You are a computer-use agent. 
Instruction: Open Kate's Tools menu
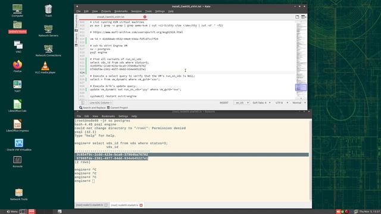(148, 11)
